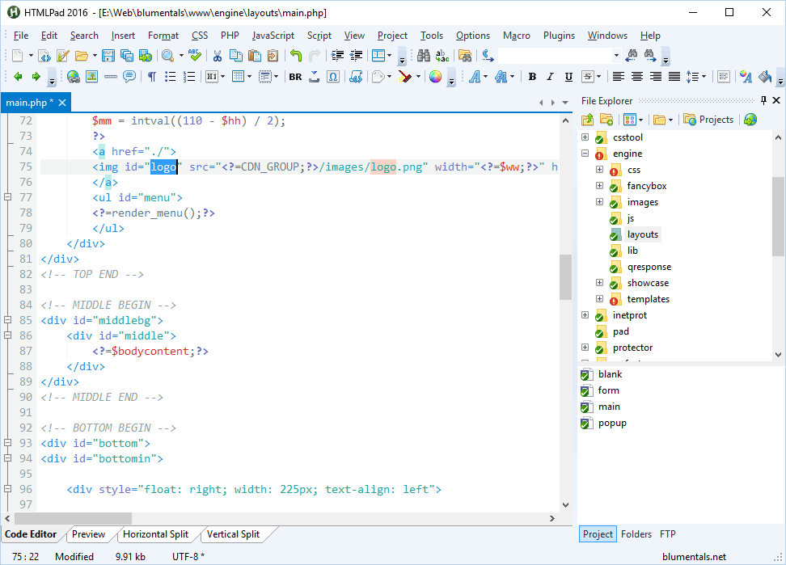Screen dimensions: 786x565
Task: Switch to the Horizontal Split tab
Action: [x=155, y=534]
